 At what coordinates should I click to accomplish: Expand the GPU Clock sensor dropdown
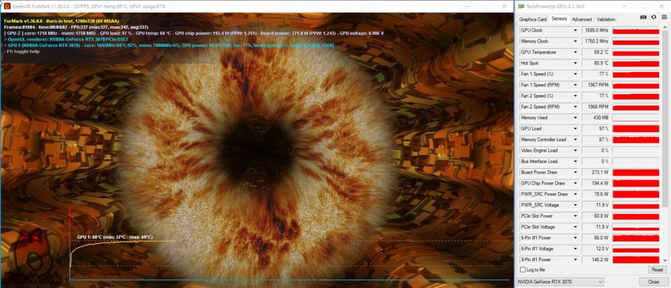point(576,30)
